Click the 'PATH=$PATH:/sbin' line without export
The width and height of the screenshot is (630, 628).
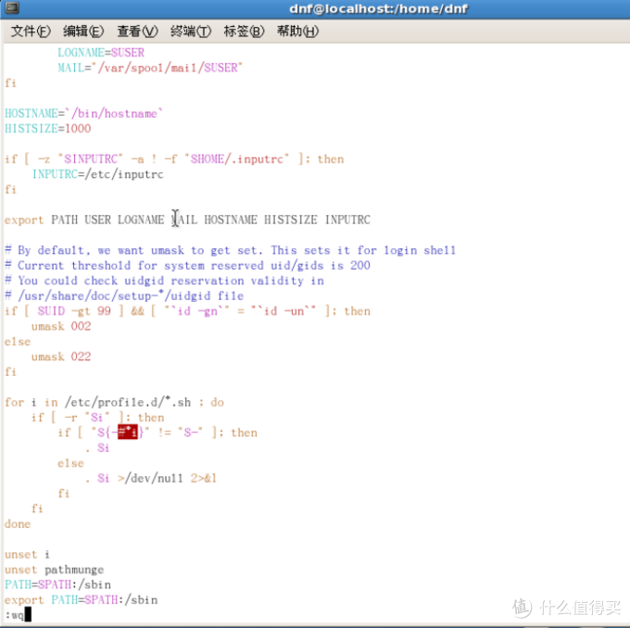pyautogui.click(x=57, y=584)
